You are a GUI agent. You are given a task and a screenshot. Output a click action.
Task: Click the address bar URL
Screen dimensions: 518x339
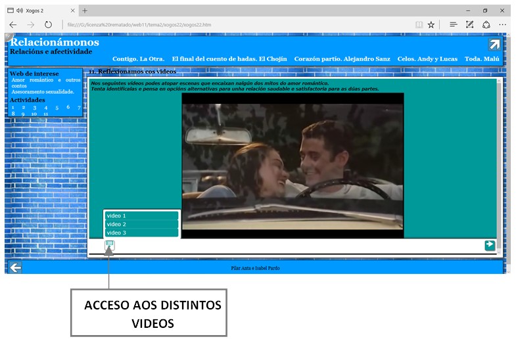139,25
